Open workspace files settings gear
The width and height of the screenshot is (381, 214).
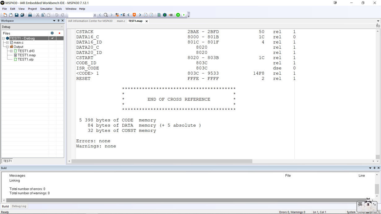pyautogui.click(x=52, y=33)
